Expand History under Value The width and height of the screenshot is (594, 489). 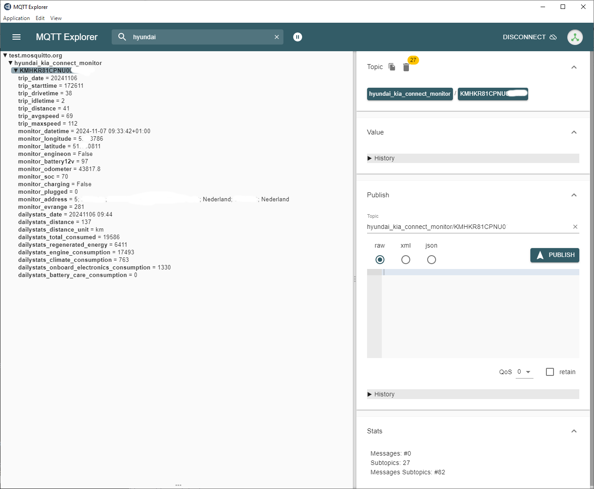click(473, 158)
